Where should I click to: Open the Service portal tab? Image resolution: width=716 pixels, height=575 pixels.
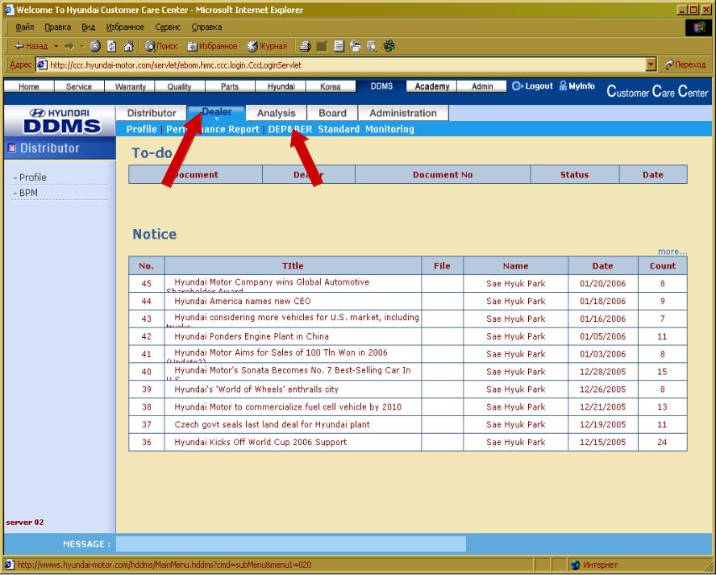pyautogui.click(x=79, y=86)
